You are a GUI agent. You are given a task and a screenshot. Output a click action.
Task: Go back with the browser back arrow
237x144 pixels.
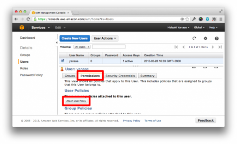click(16, 19)
